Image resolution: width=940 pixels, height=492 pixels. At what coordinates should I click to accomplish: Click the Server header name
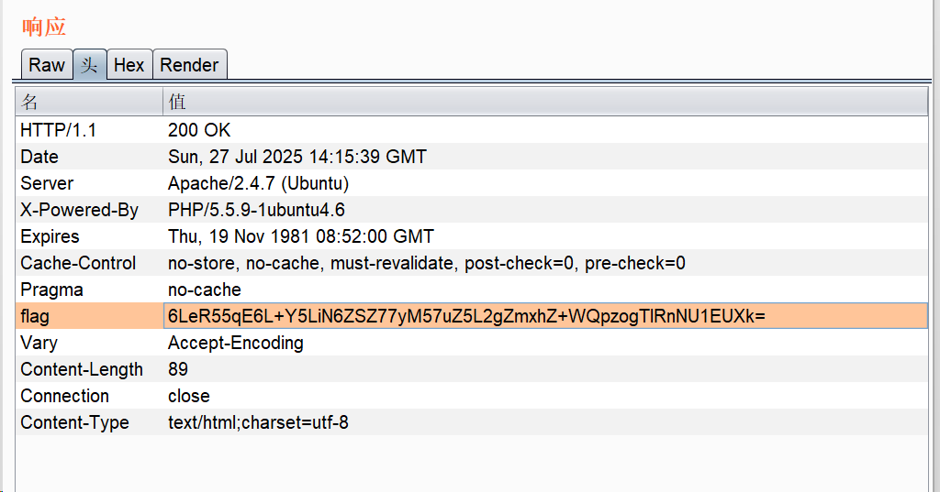point(47,184)
